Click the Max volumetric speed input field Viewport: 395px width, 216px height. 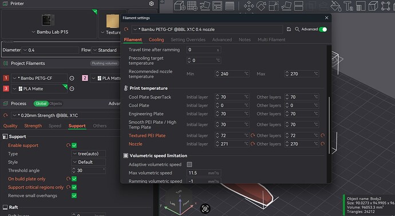click(x=204, y=173)
